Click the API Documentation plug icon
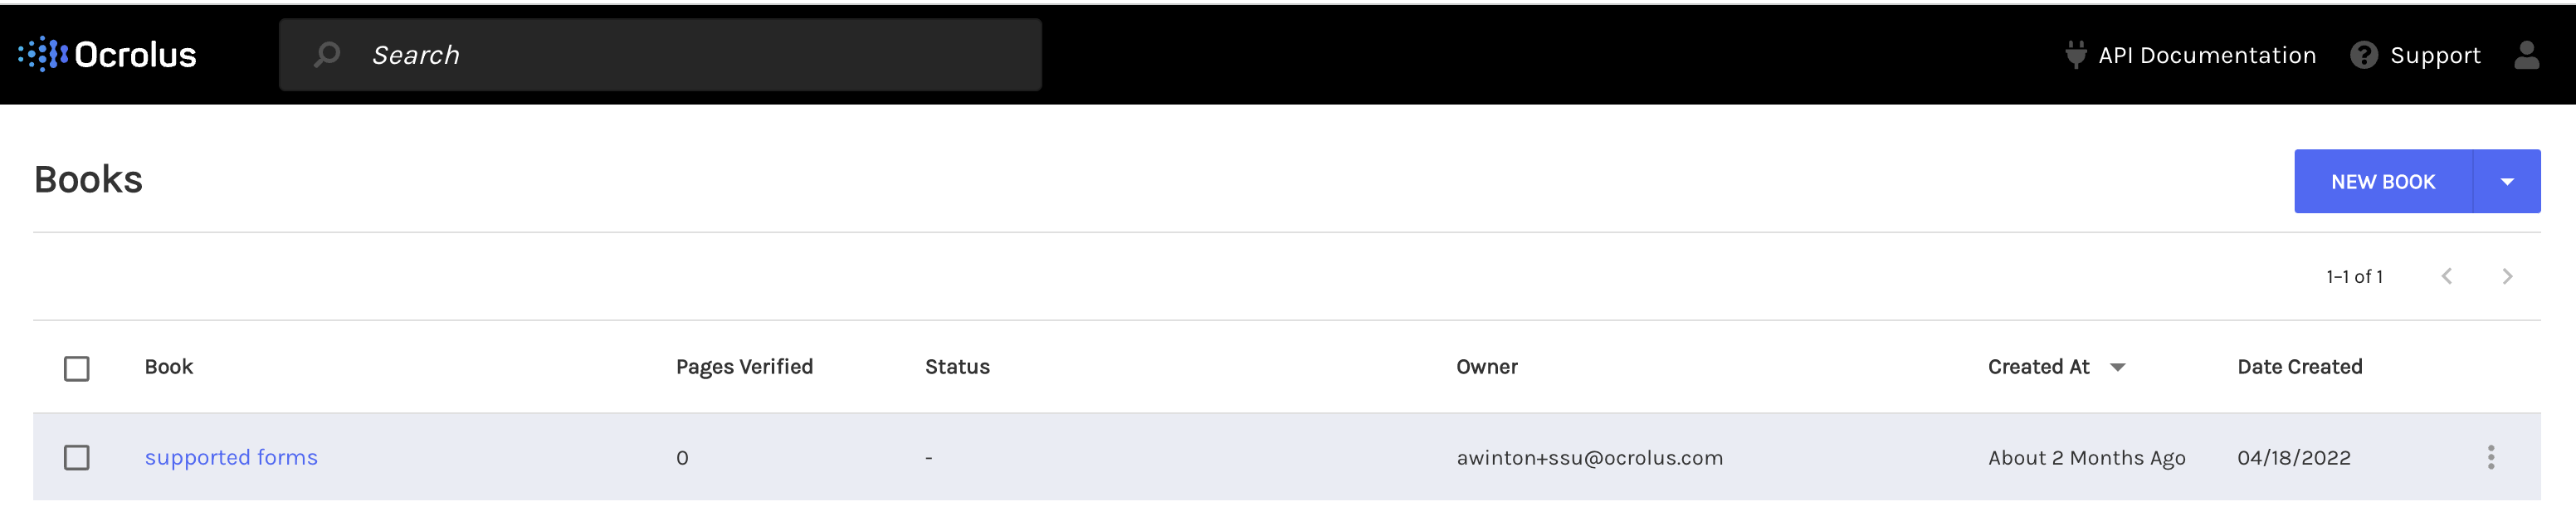The image size is (2576, 531). (2076, 55)
